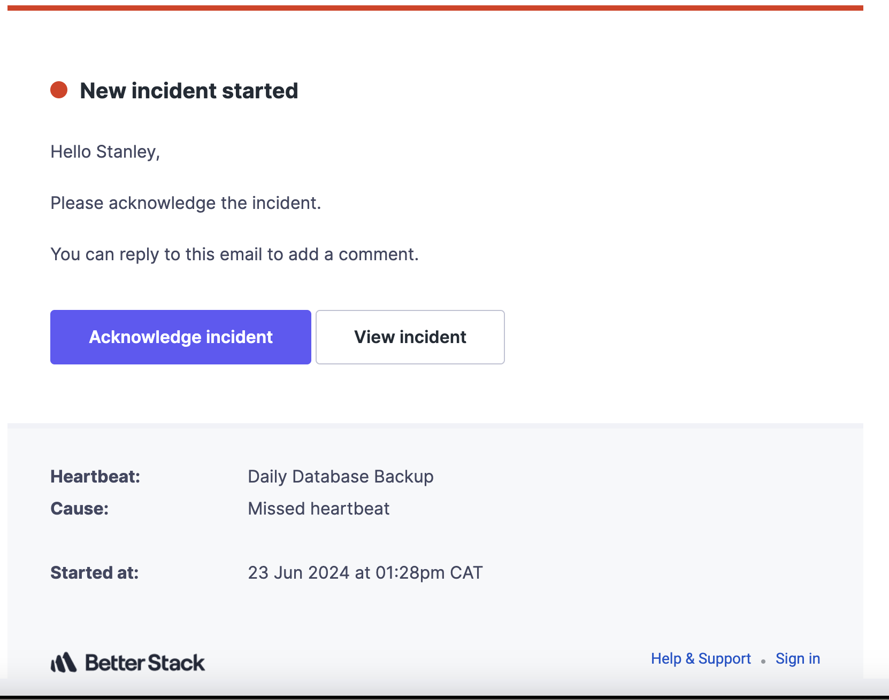Click the dark bar below the email
Screen dimensions: 889x700
click(444, 697)
